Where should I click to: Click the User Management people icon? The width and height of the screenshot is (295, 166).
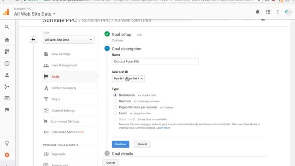(x=46, y=65)
